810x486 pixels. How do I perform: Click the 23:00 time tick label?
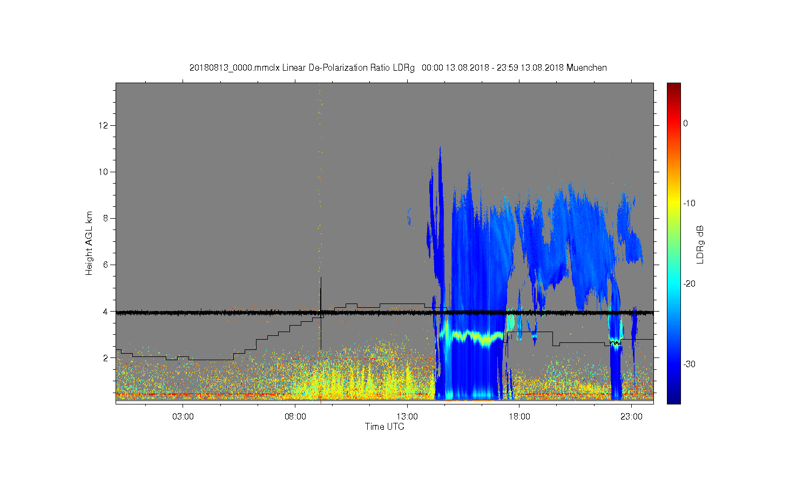point(631,417)
